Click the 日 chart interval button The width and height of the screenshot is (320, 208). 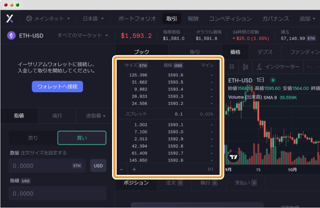click(x=232, y=67)
